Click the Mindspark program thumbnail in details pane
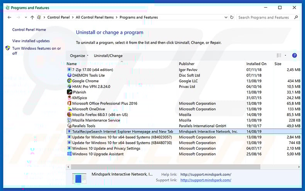Viewport: 305px width, 191px height. pyautogui.click(x=79, y=178)
